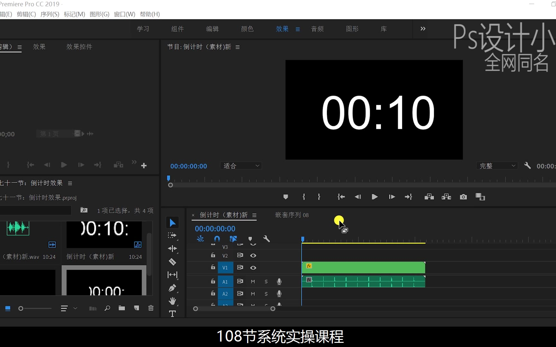Open the 嵌套序列 08 timeline tab
The image size is (556, 347).
point(292,215)
